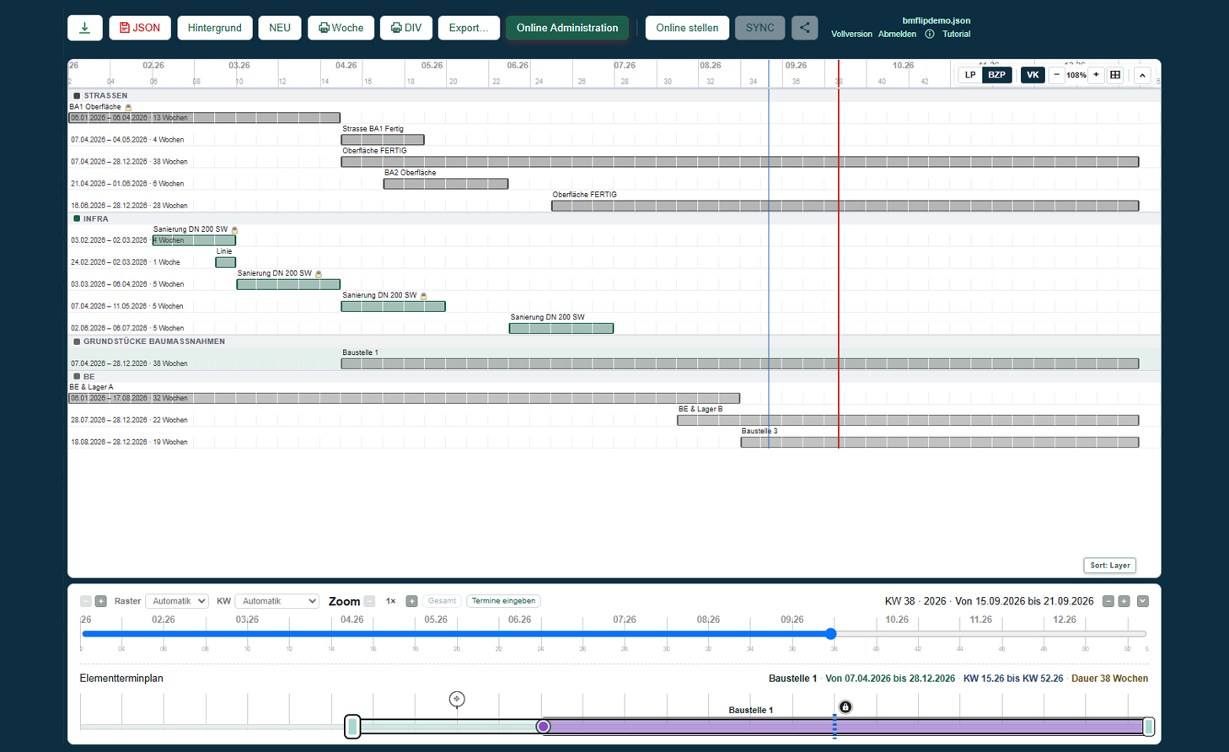Increase chart scale with plus beside 108%
1229x752 pixels.
tap(1096, 75)
